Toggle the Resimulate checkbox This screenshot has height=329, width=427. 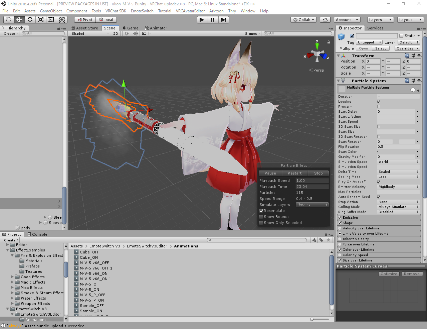click(261, 211)
